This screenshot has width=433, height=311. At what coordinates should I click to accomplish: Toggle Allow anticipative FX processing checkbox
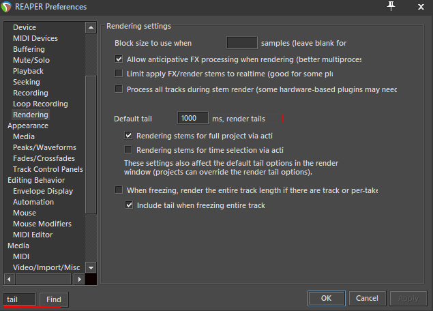[119, 59]
